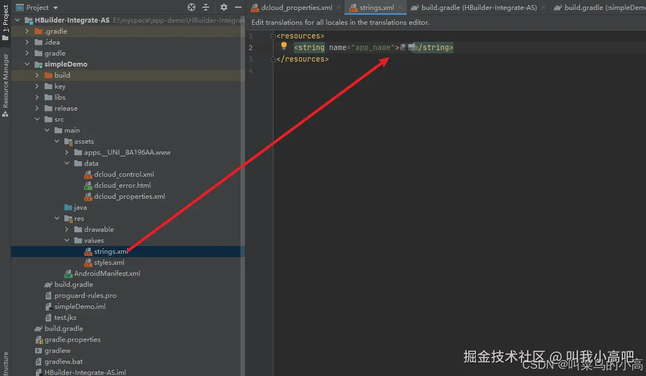The height and width of the screenshot is (376, 646).
Task: Select gradlew.bat file
Action: 63,362
